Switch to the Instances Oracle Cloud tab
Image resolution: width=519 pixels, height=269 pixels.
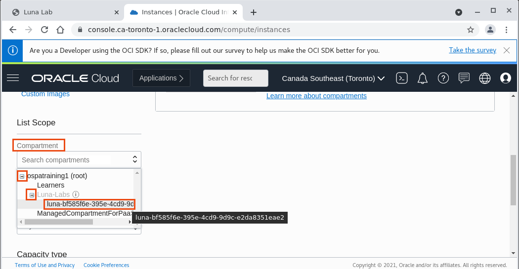[x=183, y=12]
